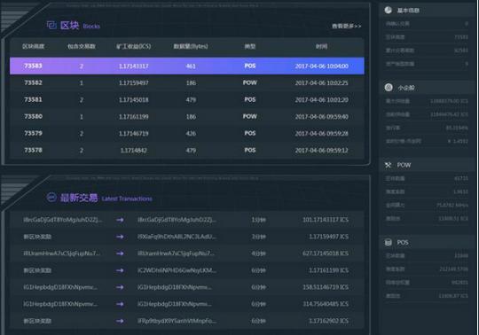Click amount 314.75640485 ICS

coord(326,304)
